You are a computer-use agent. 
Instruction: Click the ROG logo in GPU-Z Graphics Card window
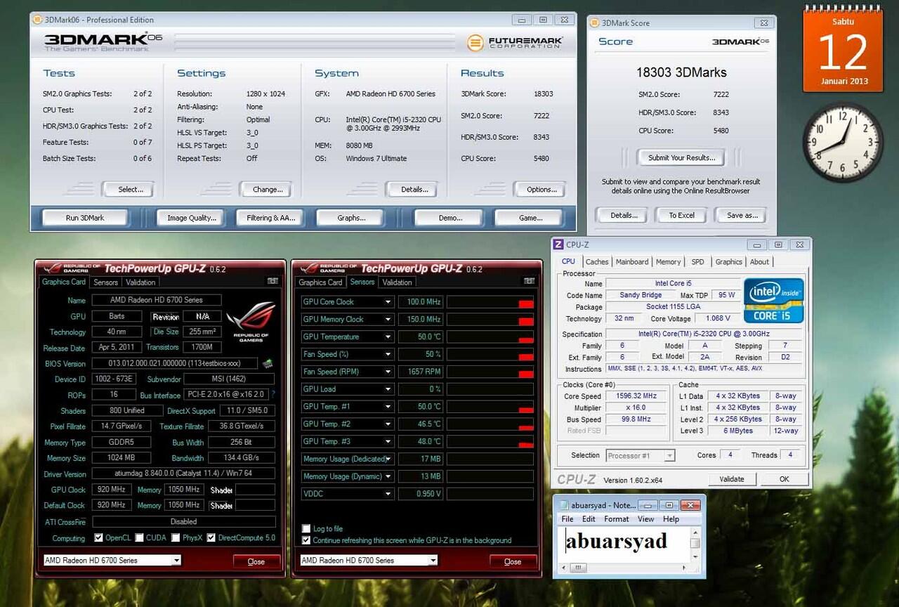251,321
